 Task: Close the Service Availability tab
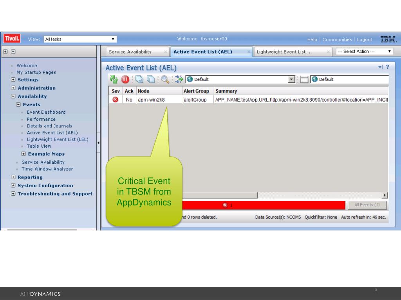166,52
